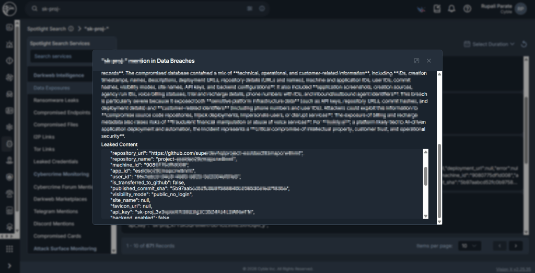Click the highlighted active icon in left rail
This screenshot has width=535, height=273.
pos(9,144)
